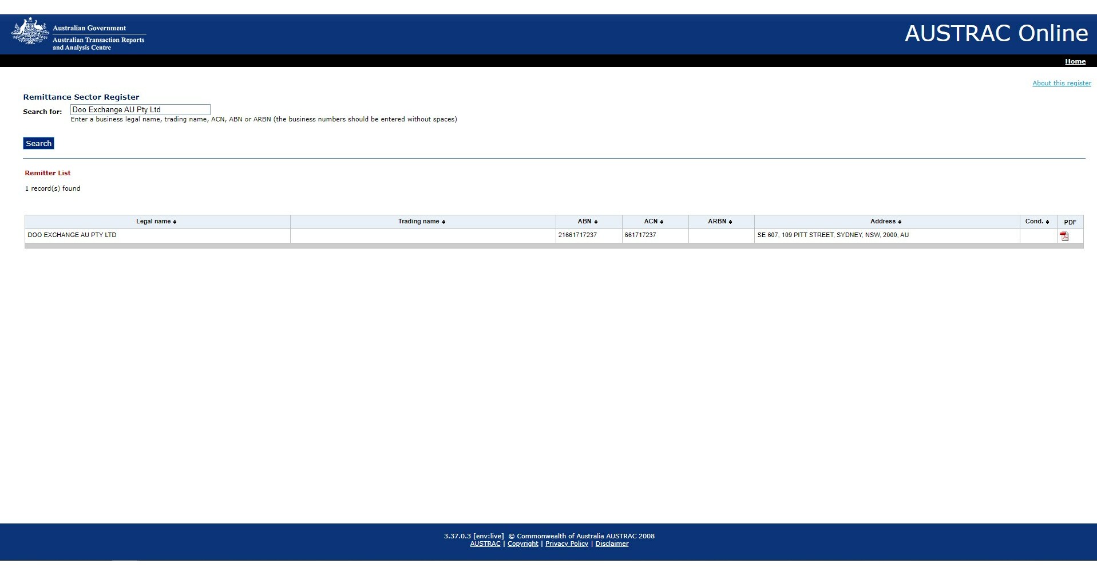Click the Remittance Sector Register heading
1097x575 pixels.
point(81,97)
